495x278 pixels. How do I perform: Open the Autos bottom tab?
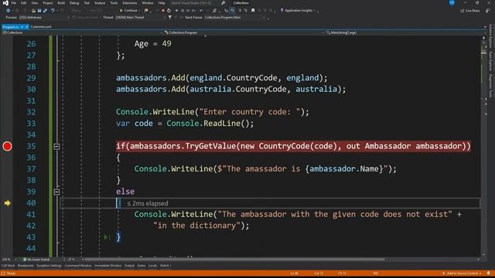tap(141, 266)
